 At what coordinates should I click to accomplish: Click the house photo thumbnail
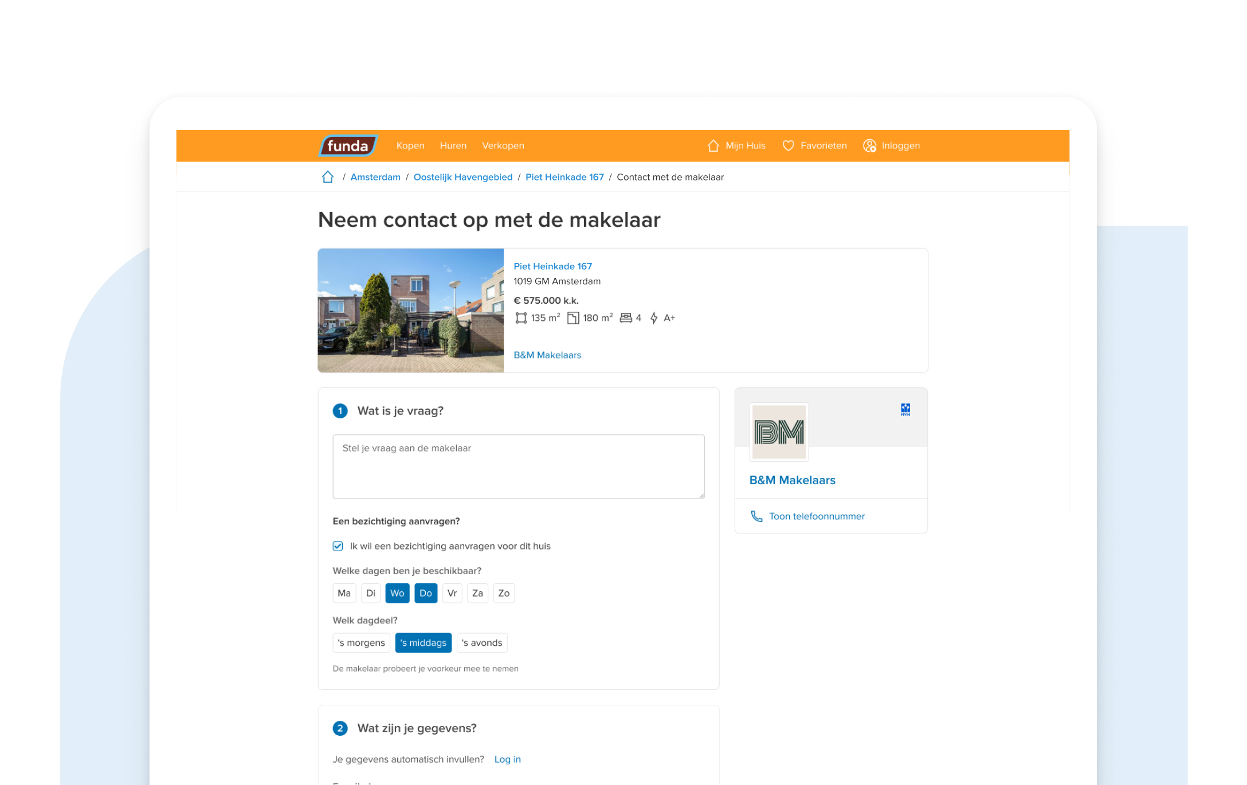pos(411,311)
